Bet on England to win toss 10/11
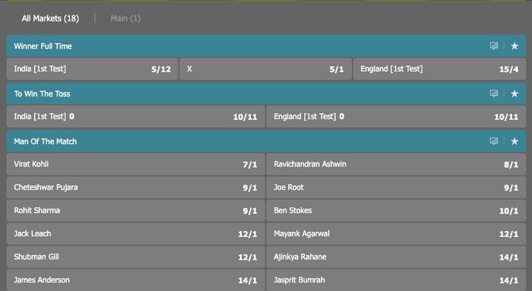Screen dimensions: 532x291 pos(396,117)
